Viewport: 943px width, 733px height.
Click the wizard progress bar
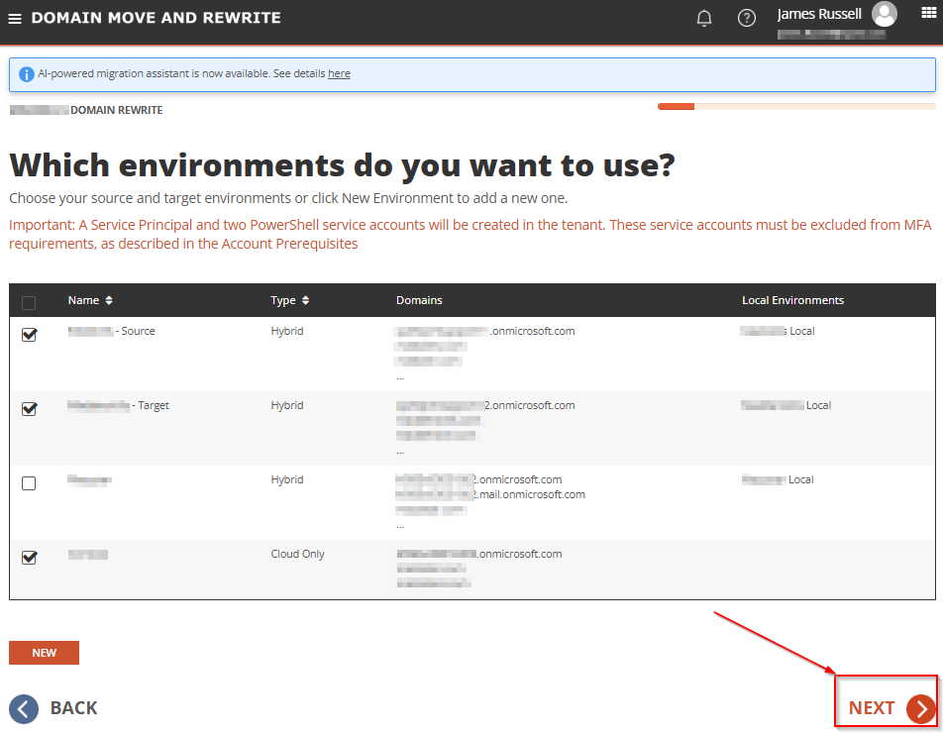[x=796, y=106]
